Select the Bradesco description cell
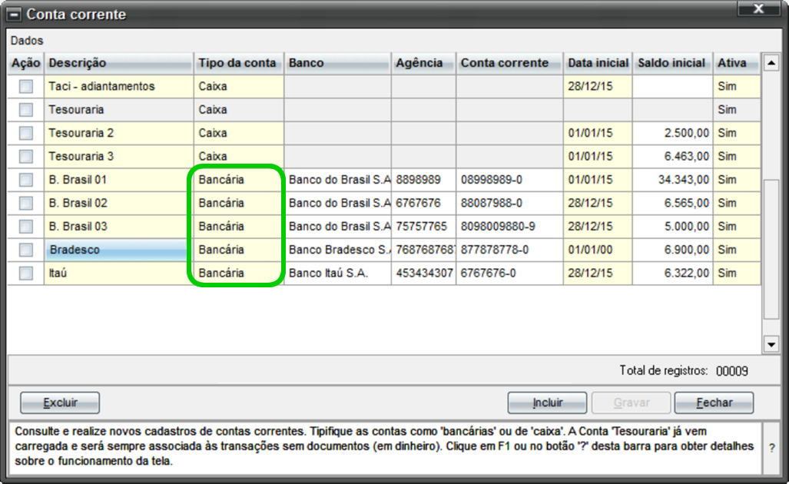Viewport: 789px width, 484px height. 119,250
